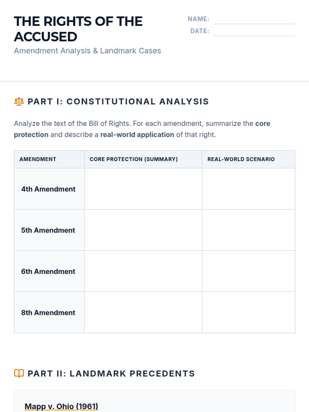Click the 8th Amendment row label

click(48, 313)
